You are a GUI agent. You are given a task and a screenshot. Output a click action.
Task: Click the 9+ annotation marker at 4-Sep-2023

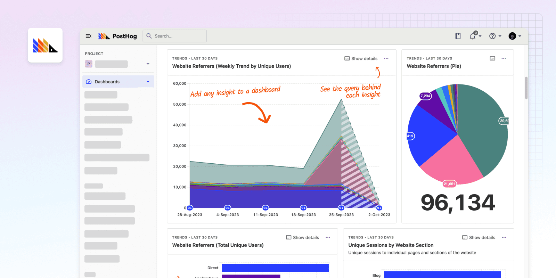[228, 208]
